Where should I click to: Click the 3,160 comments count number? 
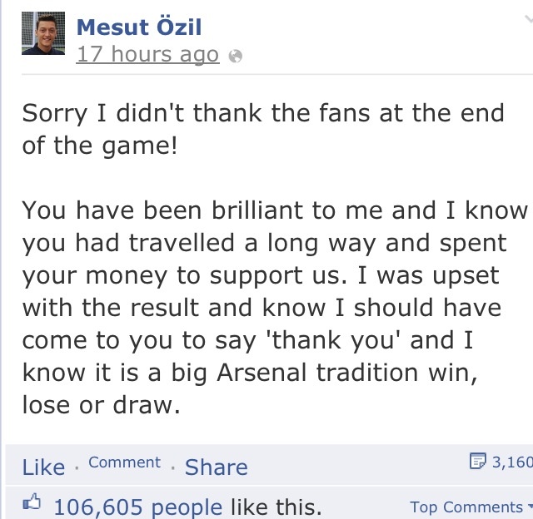pos(511,462)
